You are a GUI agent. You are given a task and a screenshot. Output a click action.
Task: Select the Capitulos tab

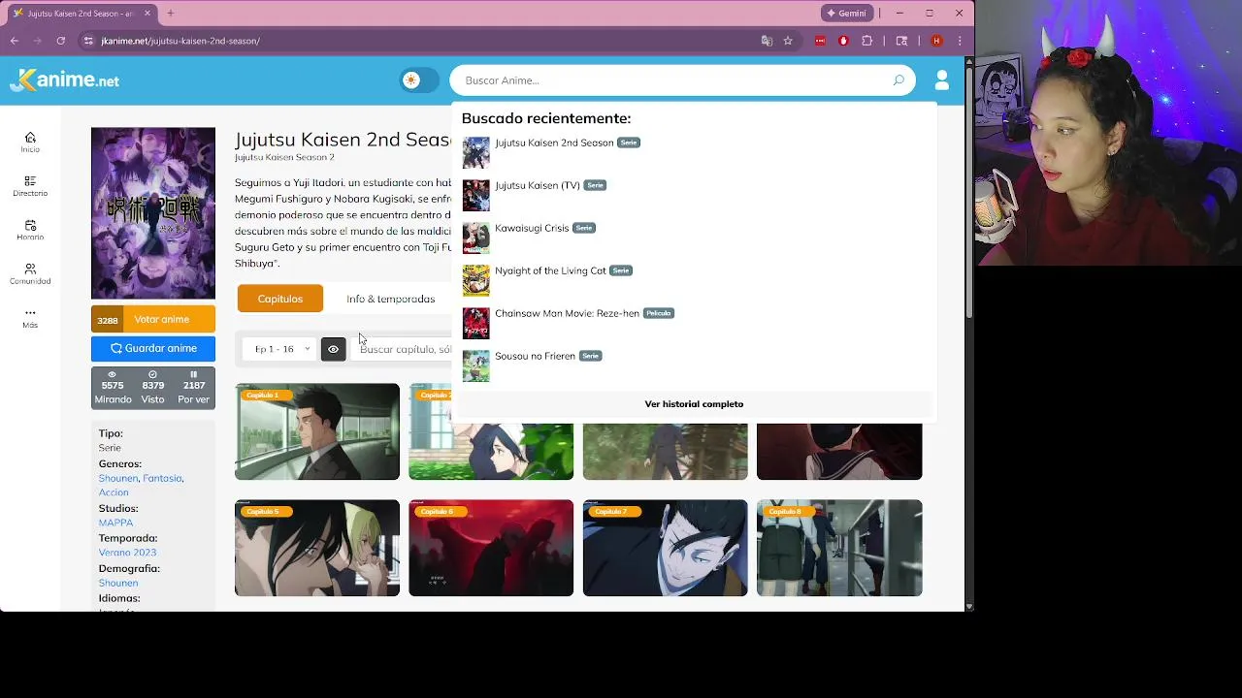[x=279, y=299]
